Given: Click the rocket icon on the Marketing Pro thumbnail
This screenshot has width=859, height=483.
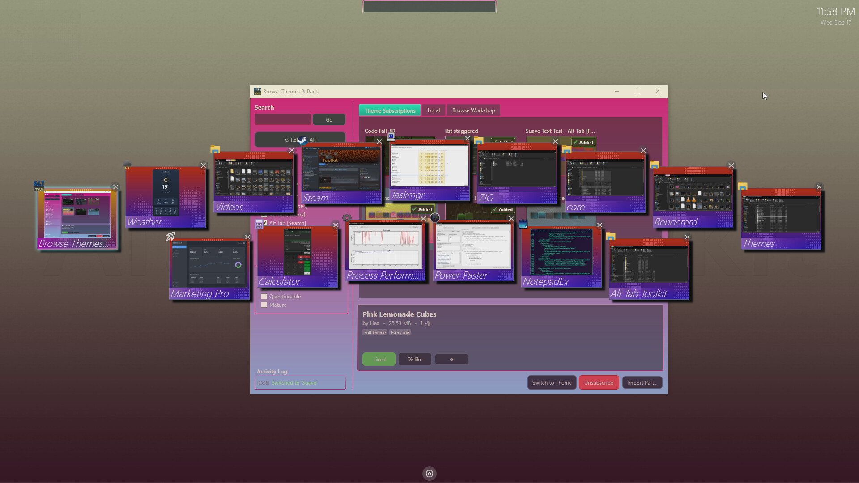Looking at the screenshot, I should (x=170, y=237).
